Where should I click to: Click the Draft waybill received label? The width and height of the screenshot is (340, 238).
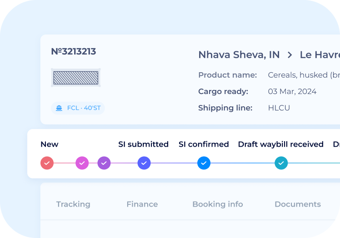click(281, 144)
